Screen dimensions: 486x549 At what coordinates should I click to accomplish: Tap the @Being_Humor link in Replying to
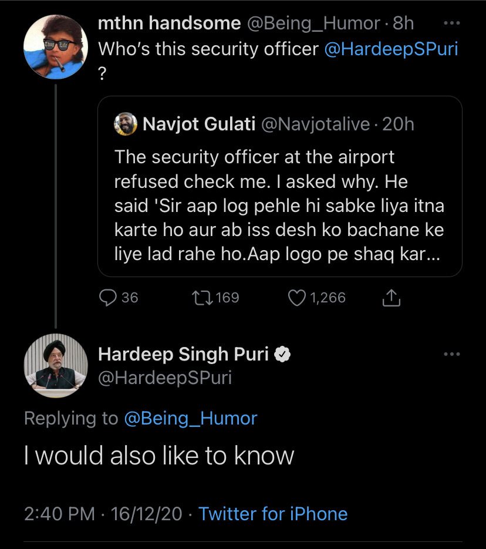[191, 418]
